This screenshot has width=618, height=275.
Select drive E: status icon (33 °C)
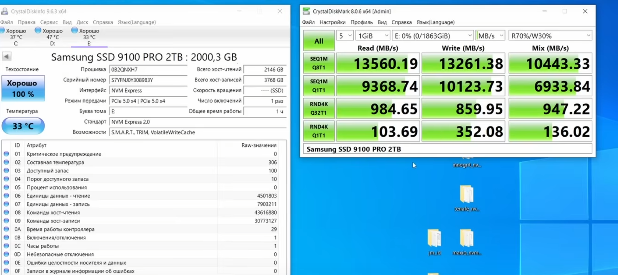(74, 30)
